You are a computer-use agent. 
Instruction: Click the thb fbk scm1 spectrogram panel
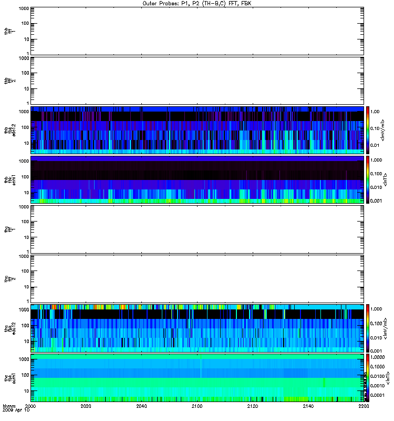click(x=197, y=179)
